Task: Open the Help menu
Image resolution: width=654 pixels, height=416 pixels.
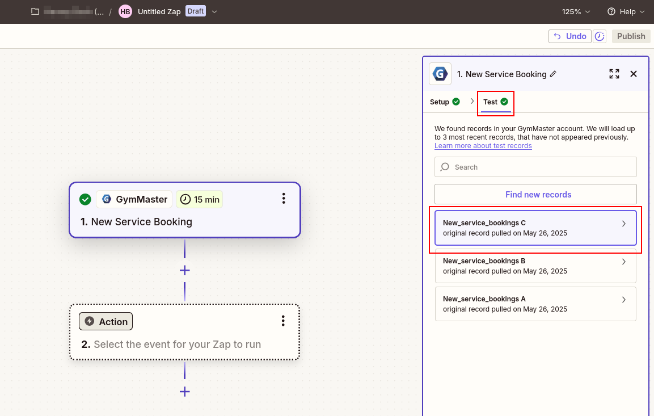Action: pos(626,12)
